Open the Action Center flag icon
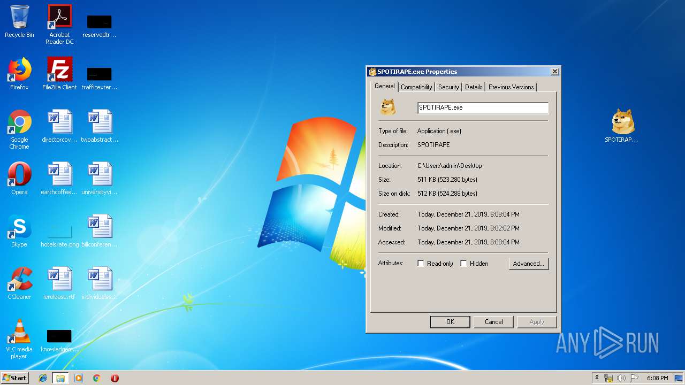 click(x=634, y=378)
